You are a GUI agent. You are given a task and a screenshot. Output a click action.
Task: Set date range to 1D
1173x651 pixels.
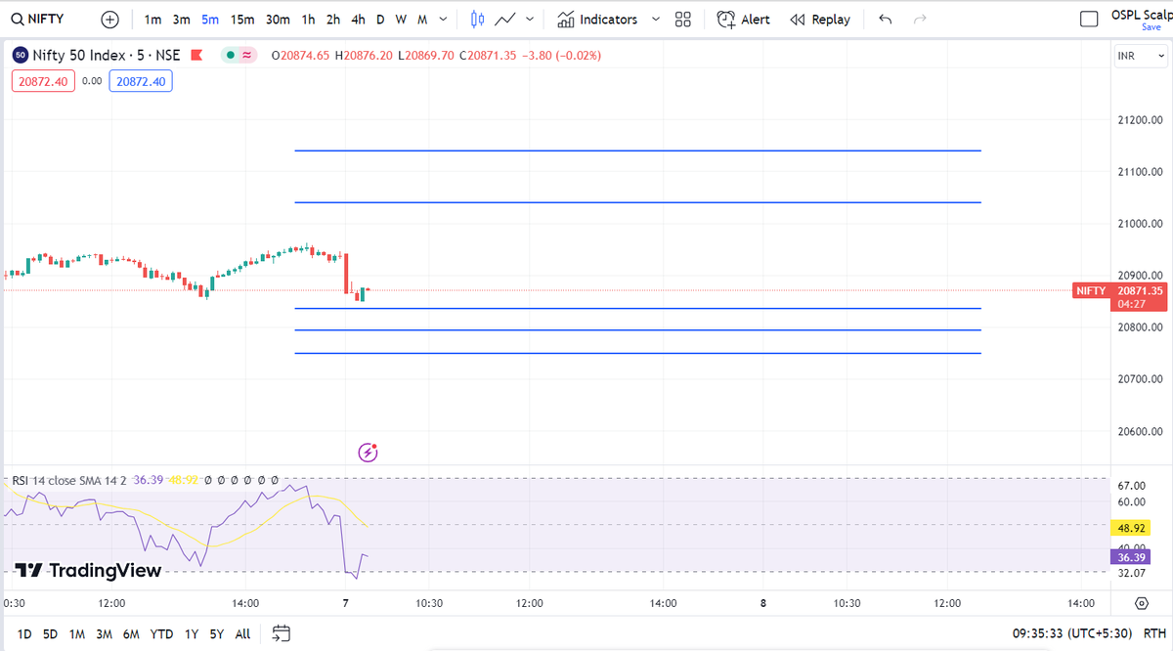click(24, 634)
